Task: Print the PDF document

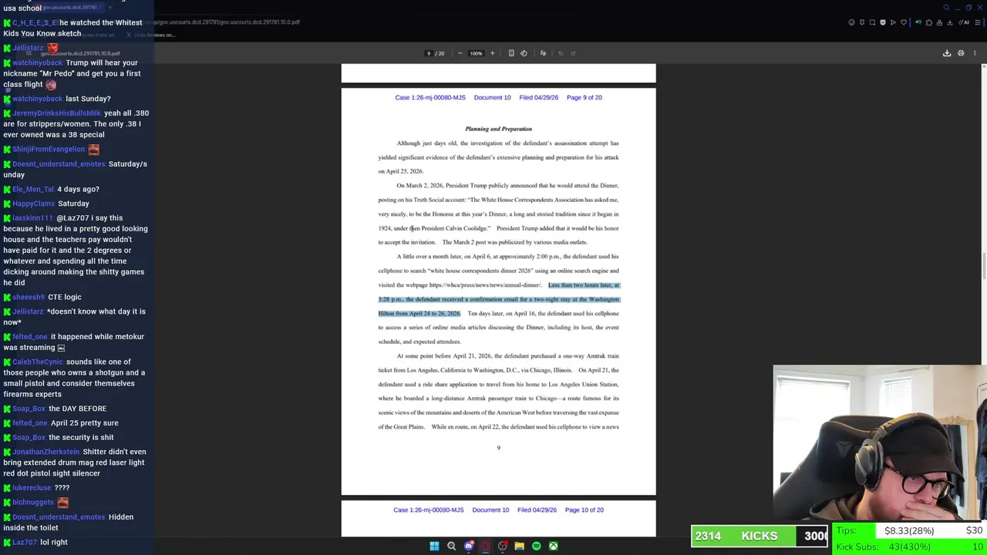Action: pos(961,53)
